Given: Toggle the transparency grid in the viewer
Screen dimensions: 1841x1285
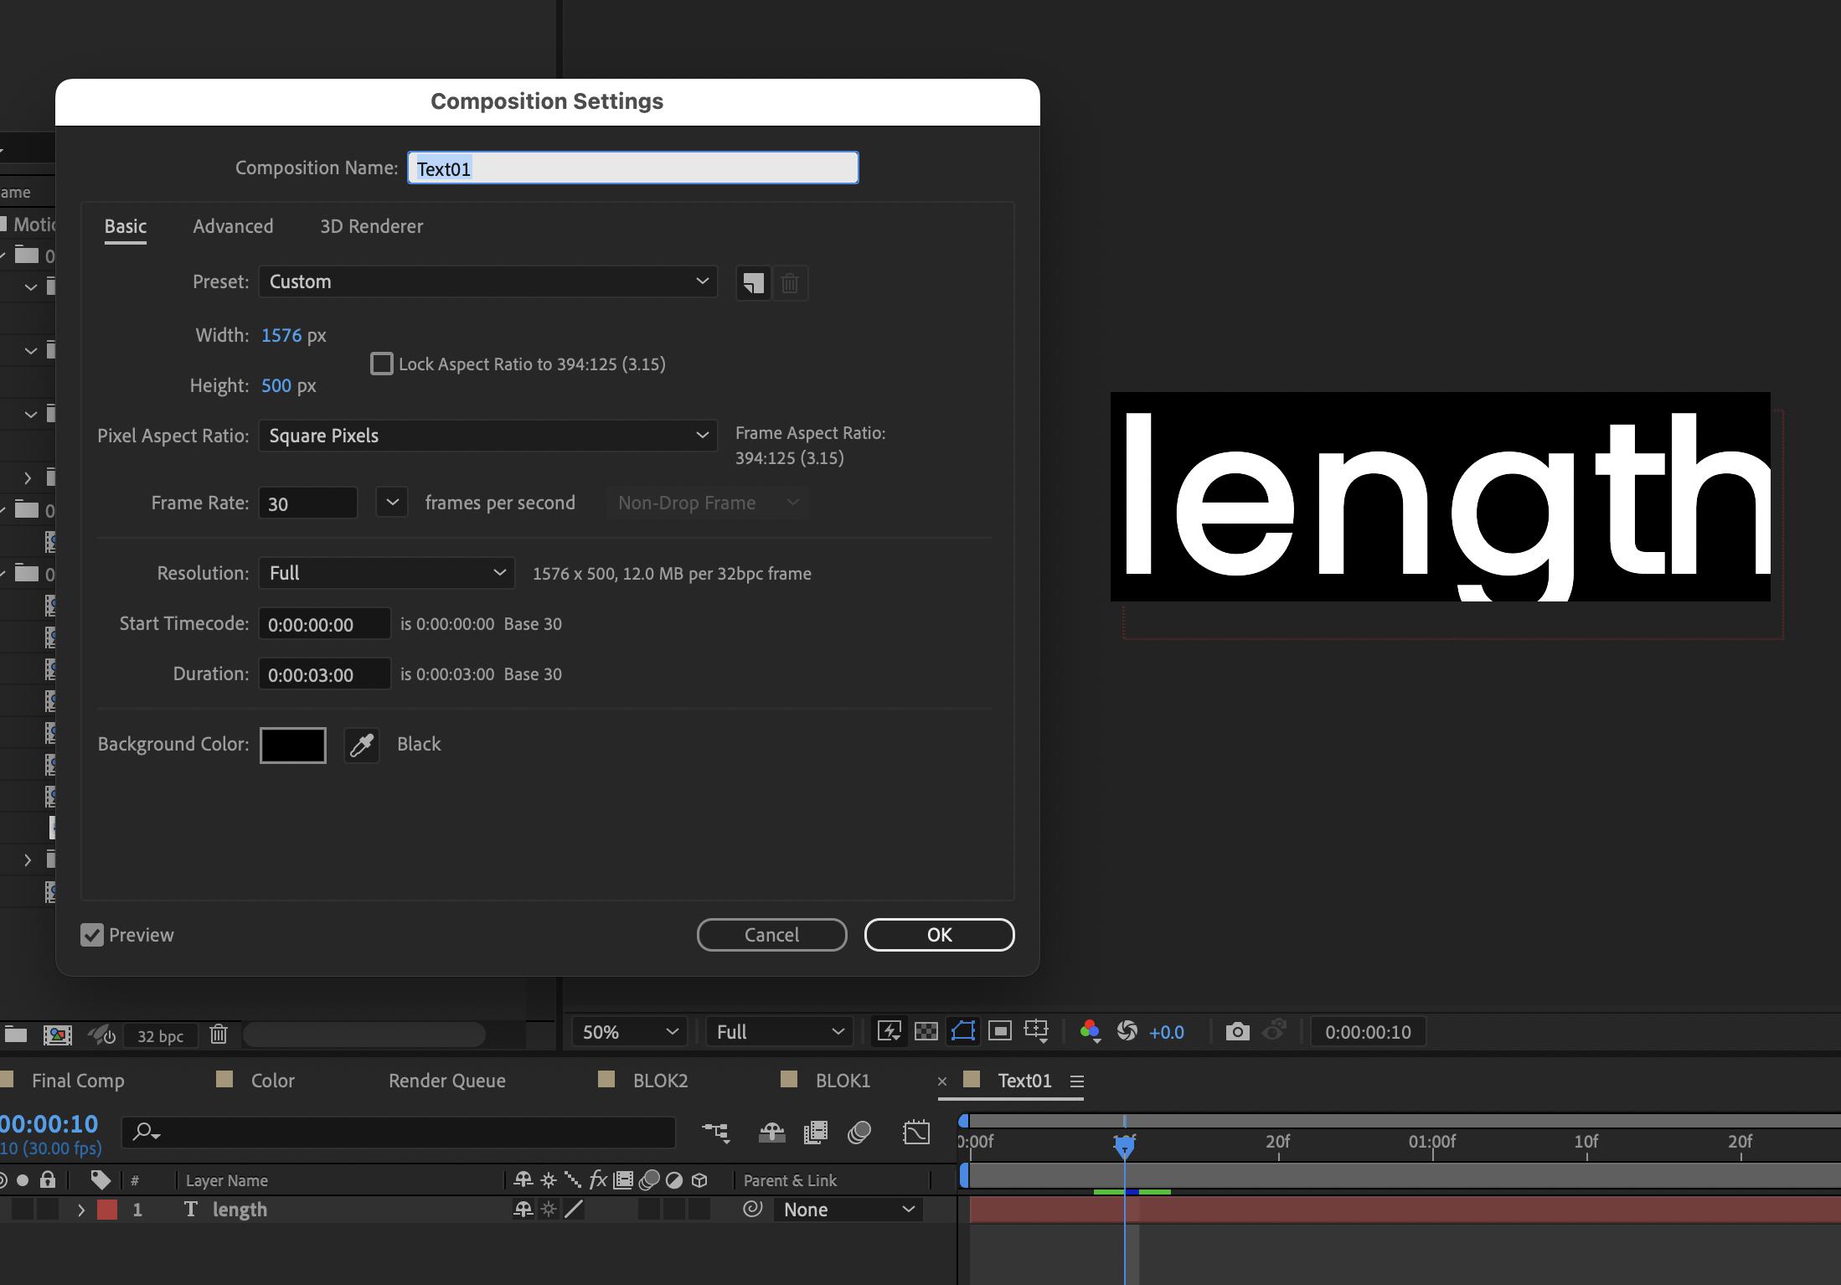Looking at the screenshot, I should click(926, 1031).
